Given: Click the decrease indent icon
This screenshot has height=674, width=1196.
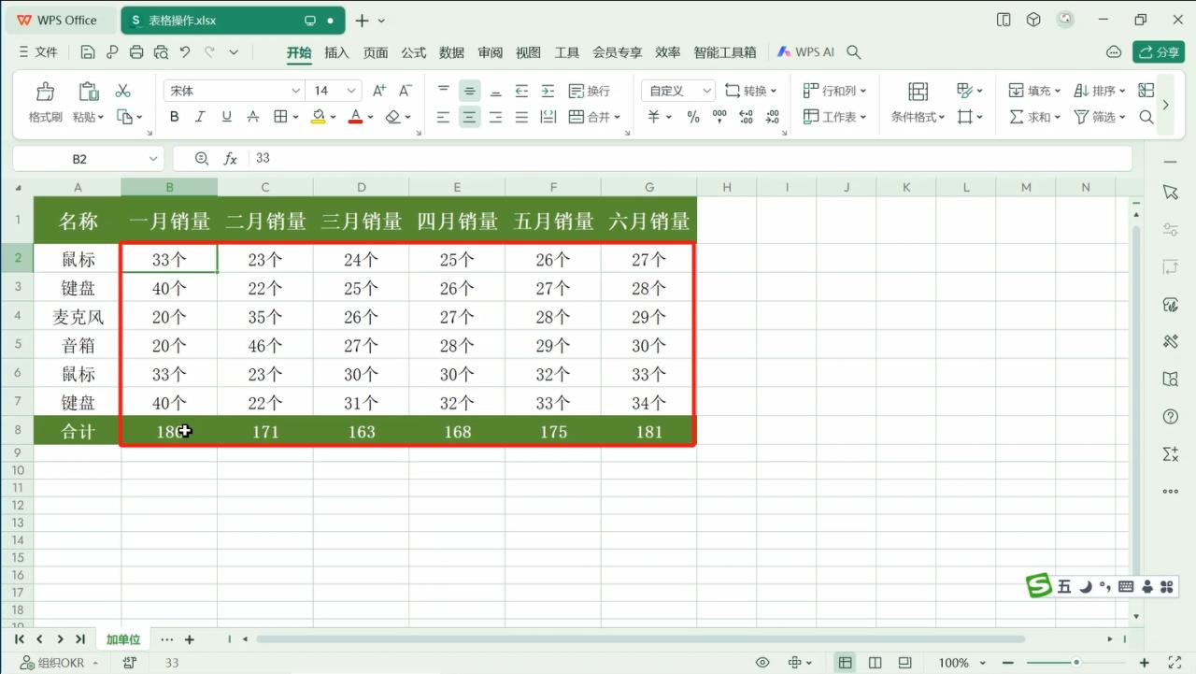Looking at the screenshot, I should tap(521, 91).
